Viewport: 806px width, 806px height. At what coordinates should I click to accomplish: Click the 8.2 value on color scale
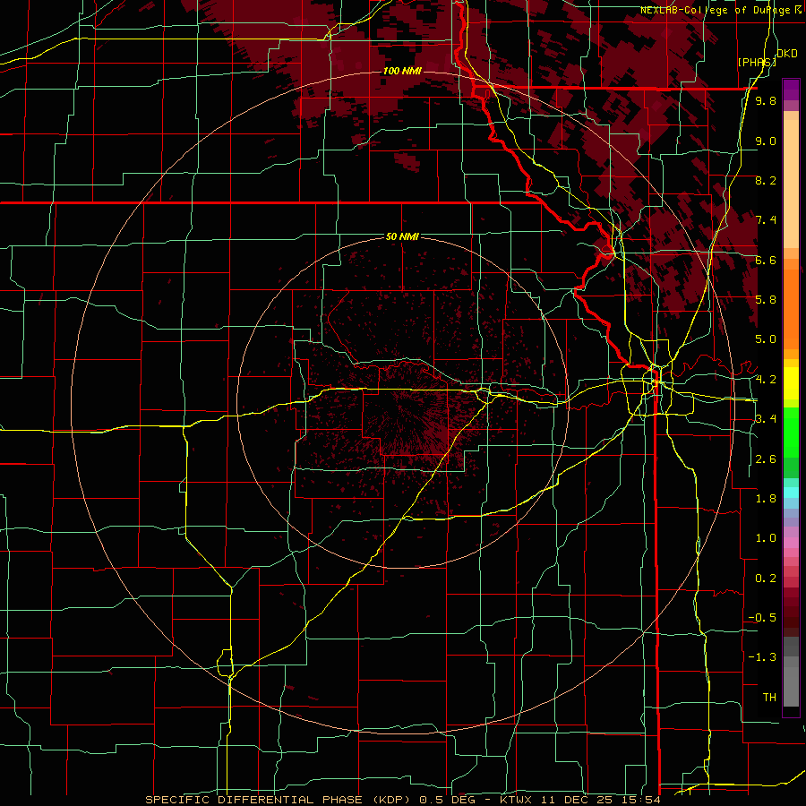766,180
